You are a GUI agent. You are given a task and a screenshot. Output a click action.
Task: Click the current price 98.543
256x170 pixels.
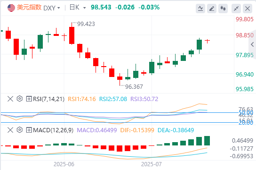pos(101,8)
